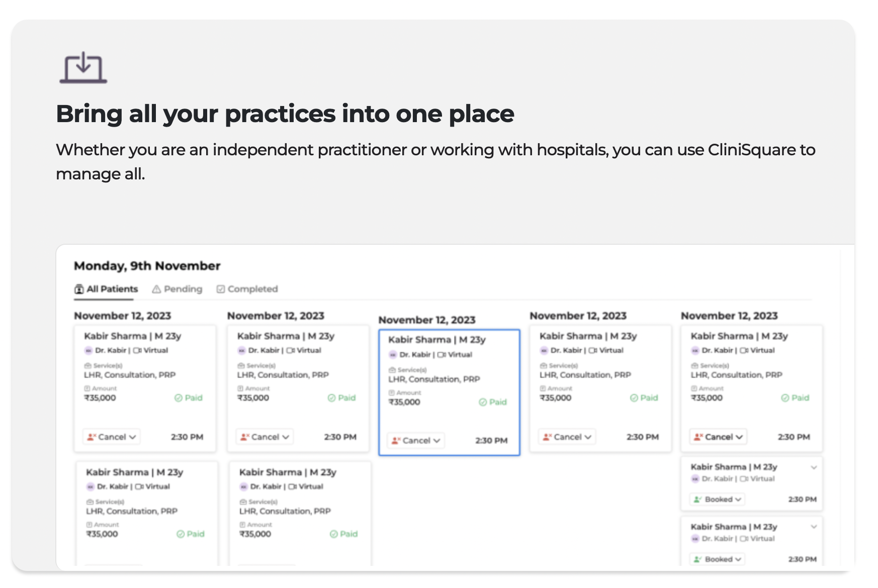
Task: Click the Completed tab checkmark icon
Action: [220, 289]
